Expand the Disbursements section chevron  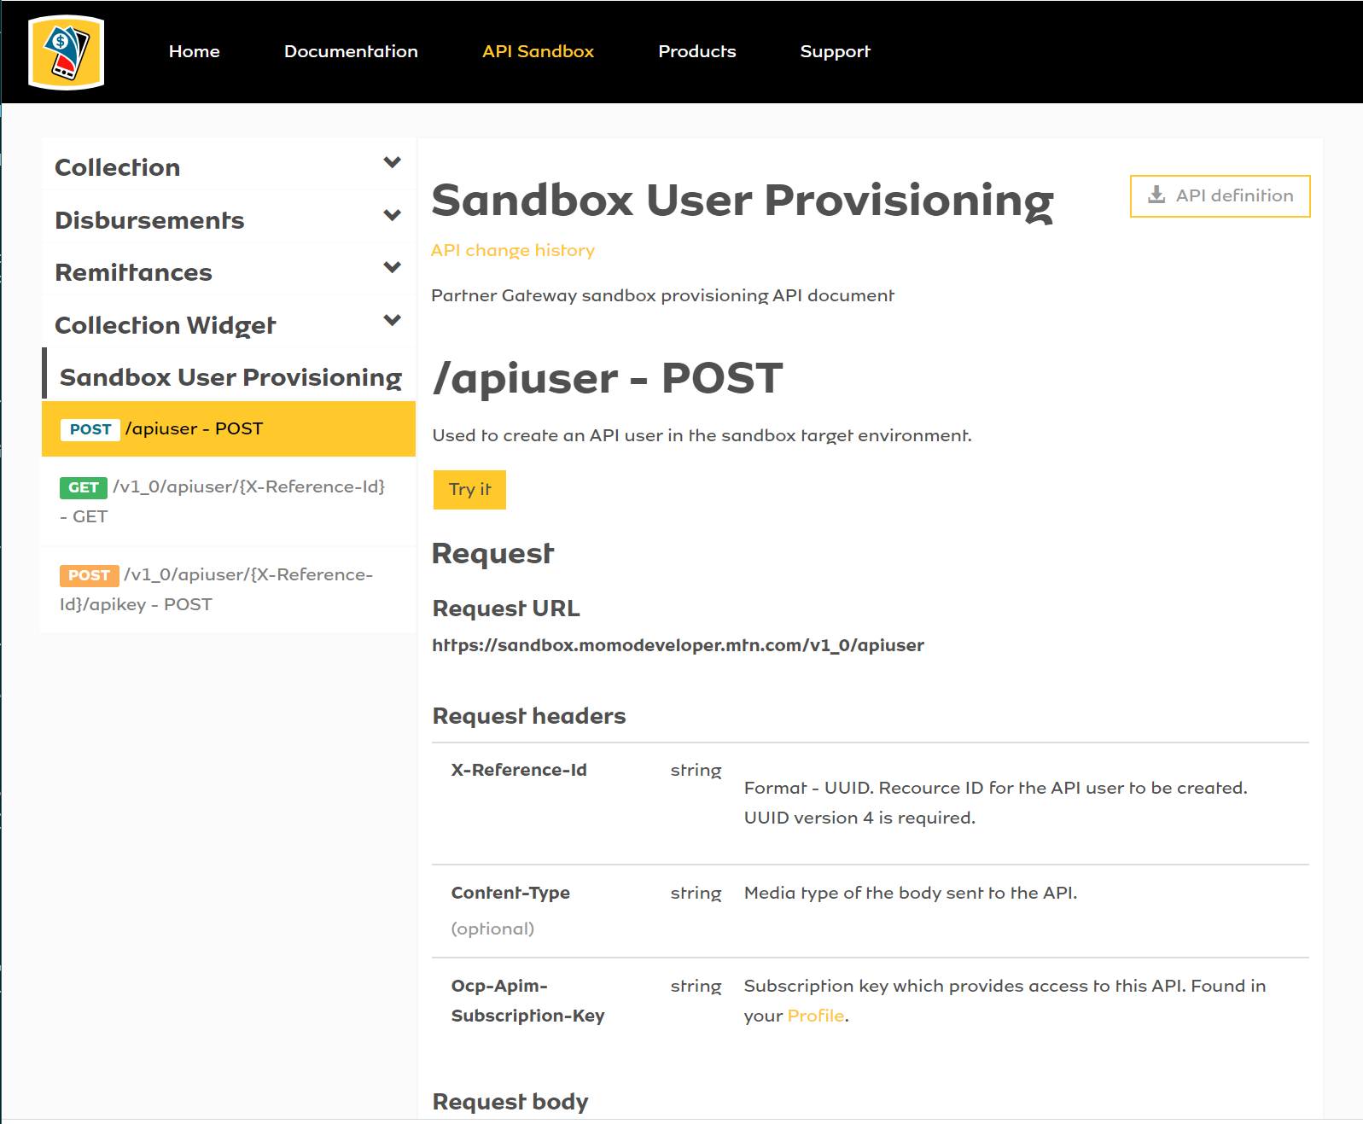click(x=393, y=215)
